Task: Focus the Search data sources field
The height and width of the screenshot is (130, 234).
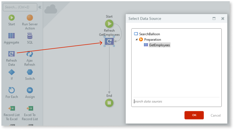Action: click(176, 102)
